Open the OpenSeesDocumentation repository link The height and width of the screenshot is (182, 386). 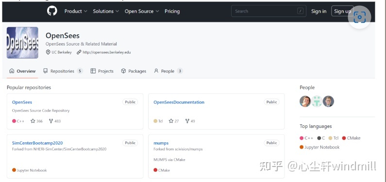(x=179, y=102)
